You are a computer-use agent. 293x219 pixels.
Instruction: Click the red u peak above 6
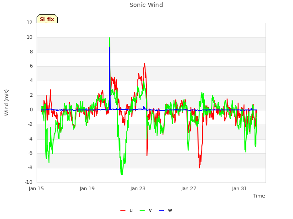pyautogui.click(x=145, y=63)
